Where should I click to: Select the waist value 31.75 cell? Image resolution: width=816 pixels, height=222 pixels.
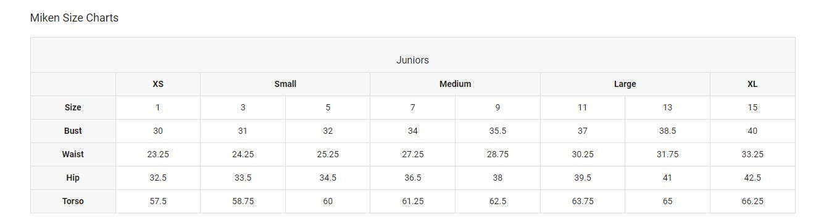[667, 154]
